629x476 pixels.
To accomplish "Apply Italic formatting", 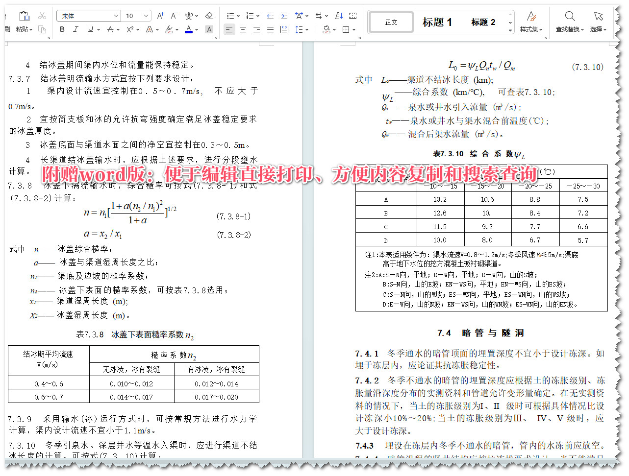I will pyautogui.click(x=75, y=29).
